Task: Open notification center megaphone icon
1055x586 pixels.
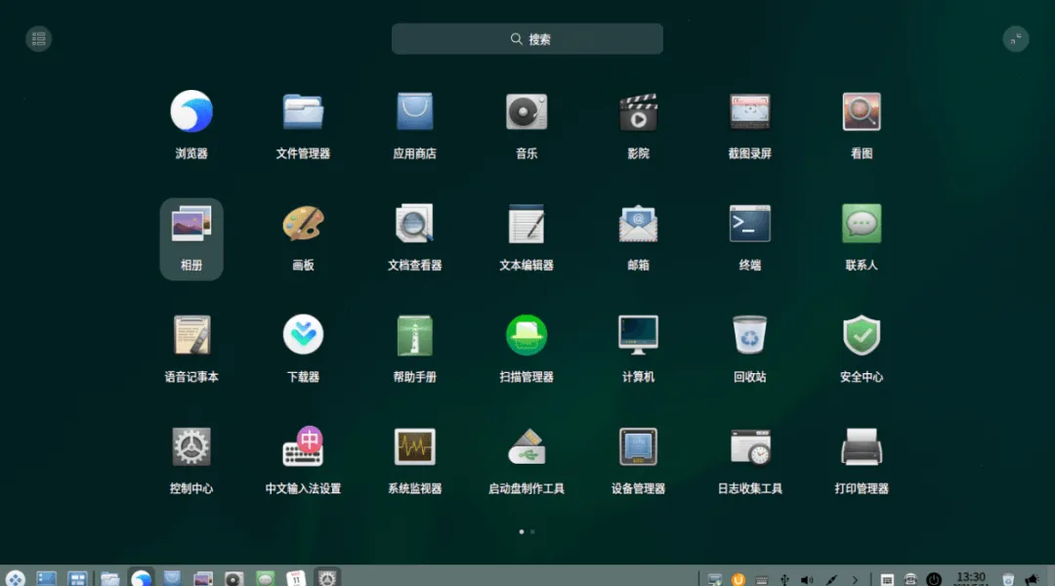Action: click(x=1032, y=579)
